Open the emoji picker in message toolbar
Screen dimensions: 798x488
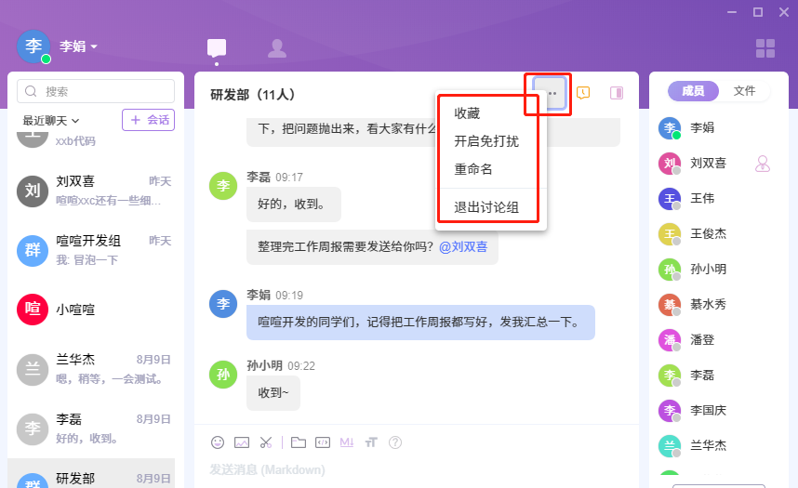[218, 442]
